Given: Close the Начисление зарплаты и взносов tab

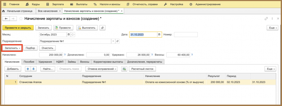Looking at the screenshot, I should pos(121,11).
